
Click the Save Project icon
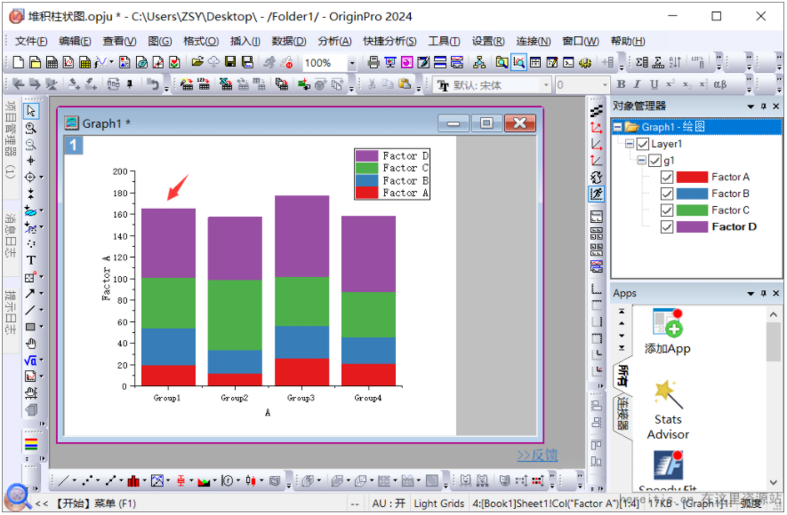point(230,62)
